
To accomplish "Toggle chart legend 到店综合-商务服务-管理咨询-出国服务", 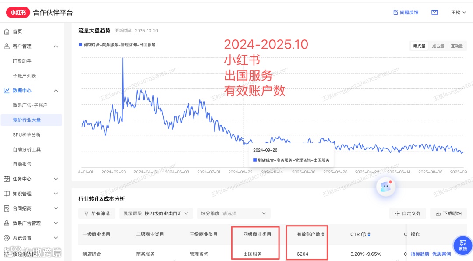I will pos(117,45).
